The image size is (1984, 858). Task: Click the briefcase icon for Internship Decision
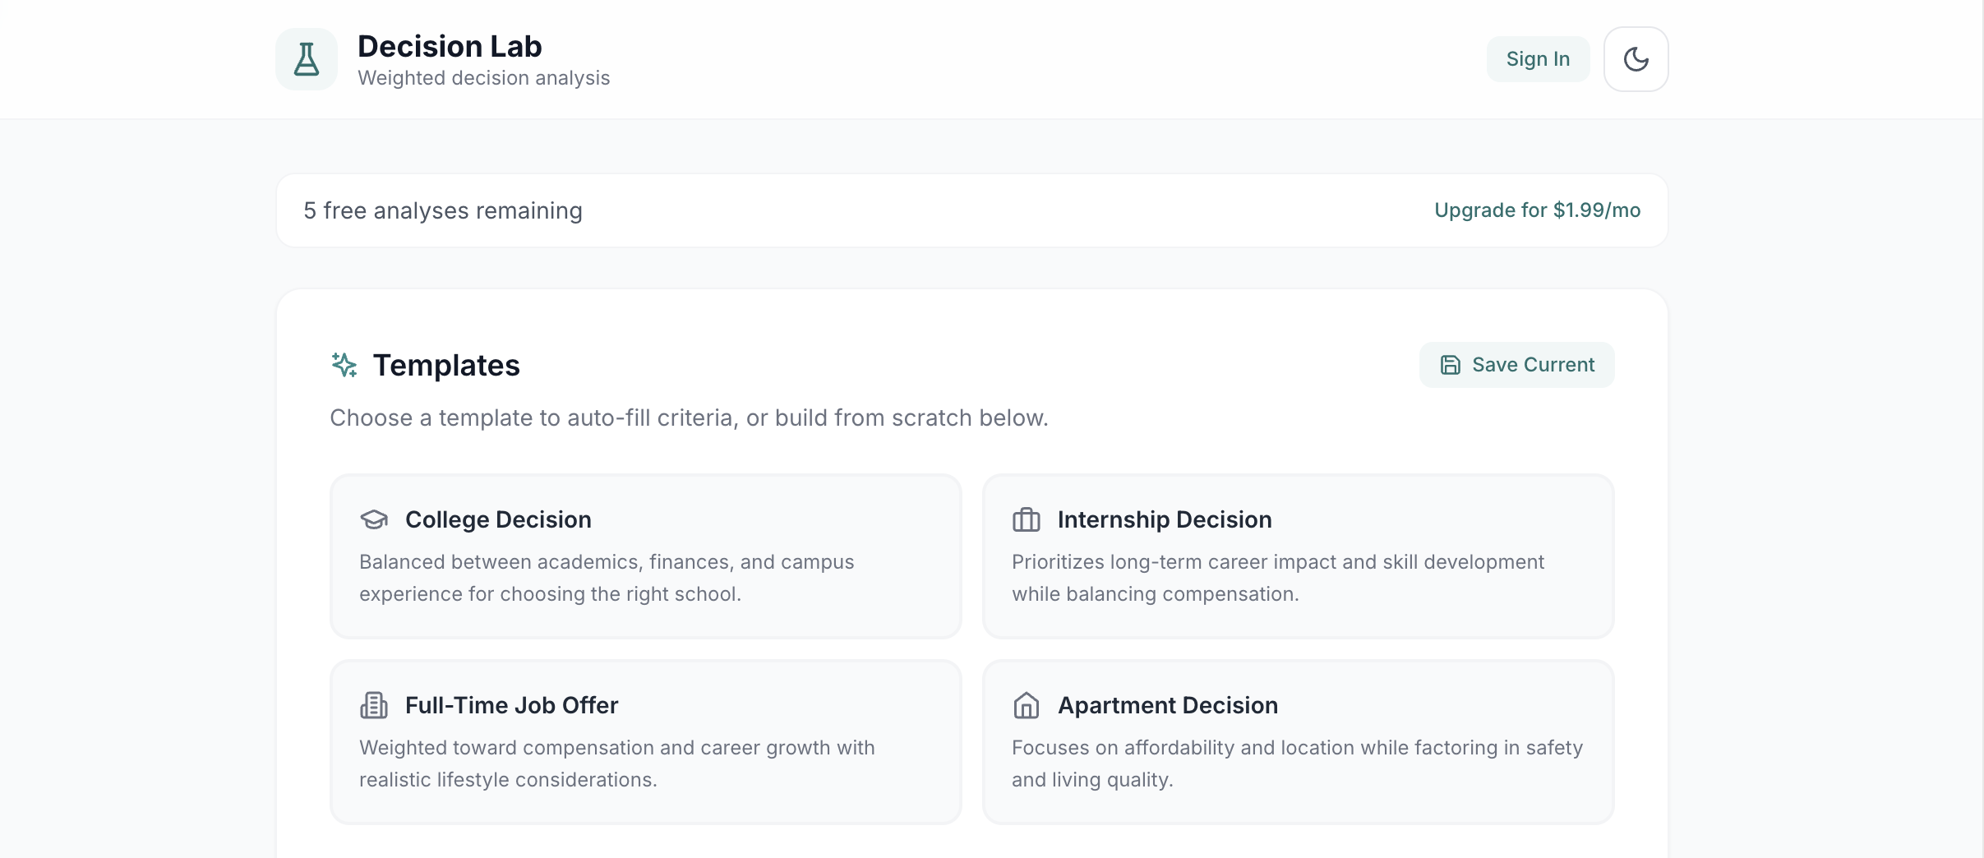[1026, 519]
